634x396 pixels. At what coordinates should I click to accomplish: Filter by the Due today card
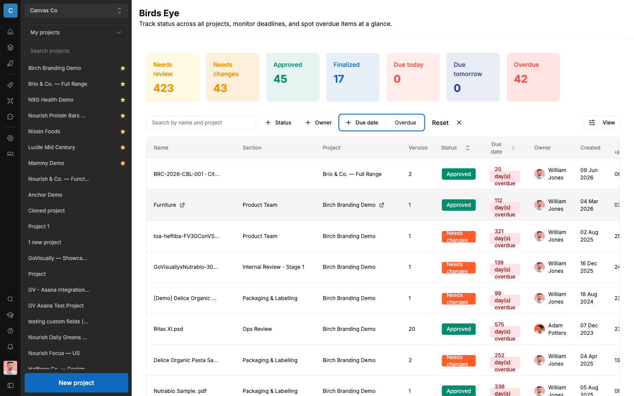pyautogui.click(x=413, y=77)
